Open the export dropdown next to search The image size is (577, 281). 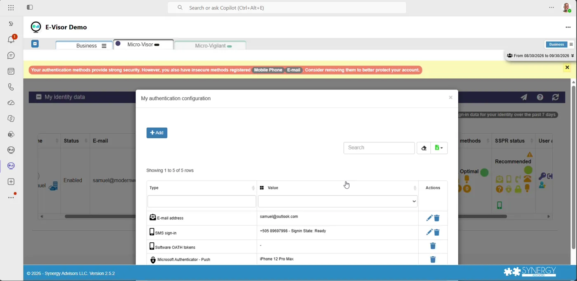coord(439,148)
